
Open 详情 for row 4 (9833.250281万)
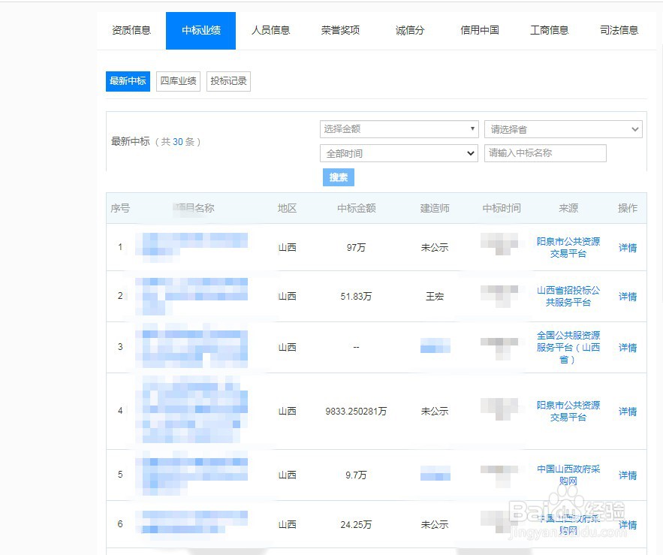pyautogui.click(x=628, y=411)
